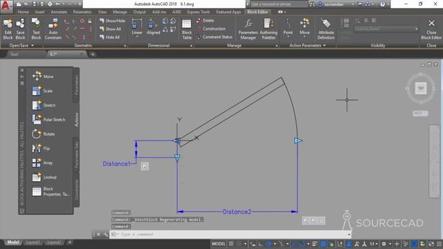Expand the Open/Save panel
This screenshot has height=249, width=443.
pos(21,45)
